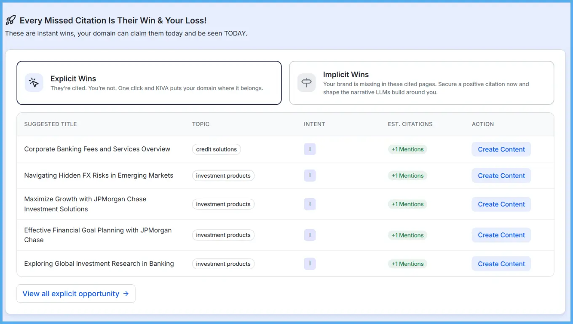Screen dimensions: 573x324
Task: Click the rocket icon next to the heading
Action: click(x=10, y=19)
